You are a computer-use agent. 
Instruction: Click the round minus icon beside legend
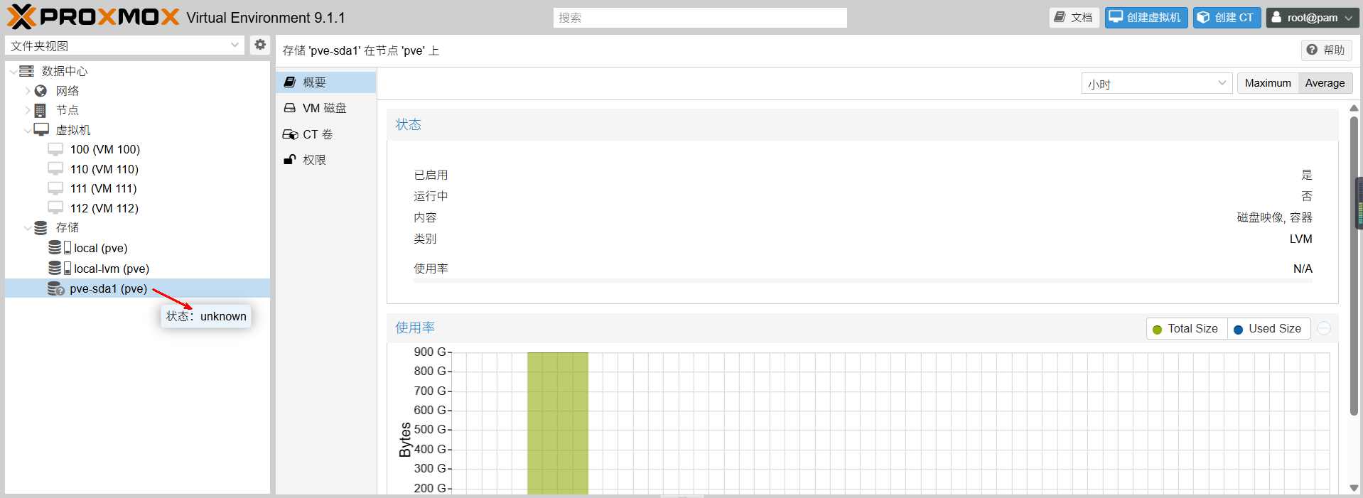coord(1323,328)
